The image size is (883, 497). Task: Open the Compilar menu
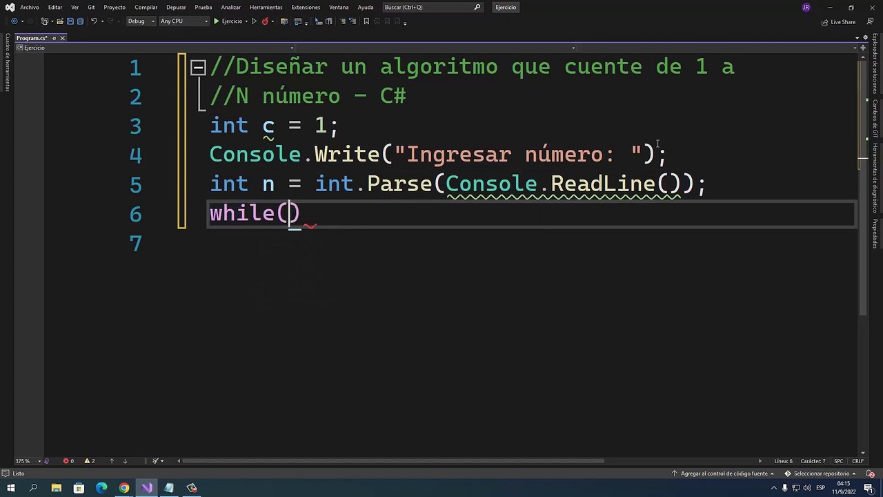pos(146,7)
